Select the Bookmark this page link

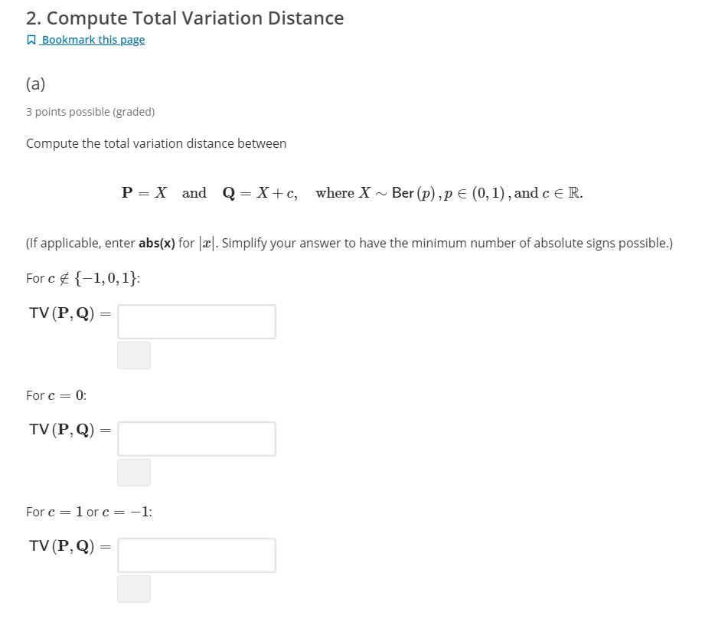(91, 39)
